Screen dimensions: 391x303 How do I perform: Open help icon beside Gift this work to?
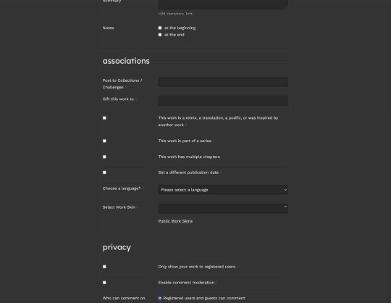136,99
